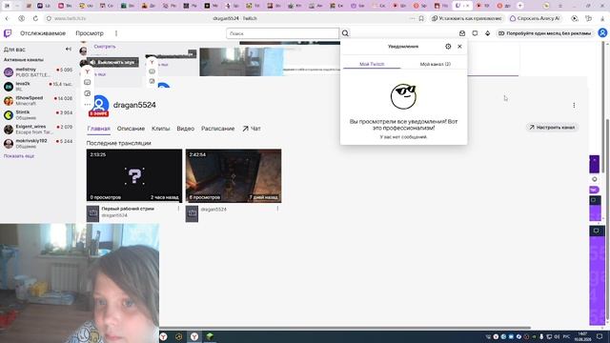Screen dimensions: 610x343
Task: Open the user avatar account menu
Action: pos(602,33)
